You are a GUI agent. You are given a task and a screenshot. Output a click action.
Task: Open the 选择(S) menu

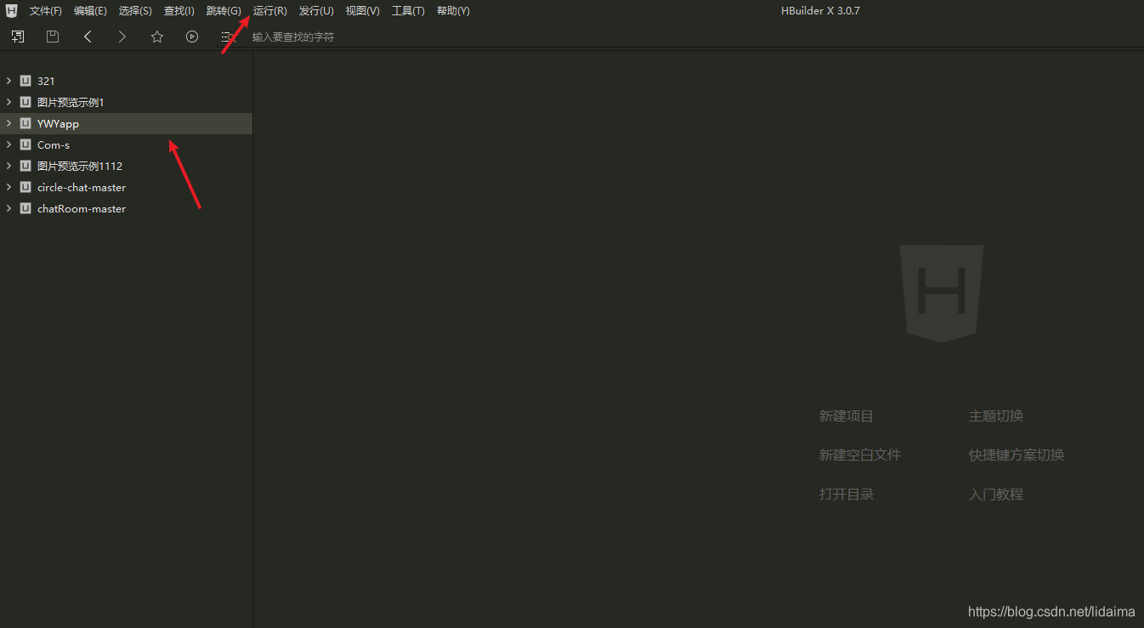pos(135,11)
